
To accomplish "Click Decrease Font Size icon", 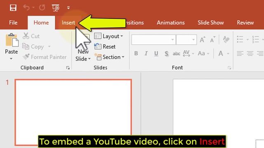I will click(212, 39).
